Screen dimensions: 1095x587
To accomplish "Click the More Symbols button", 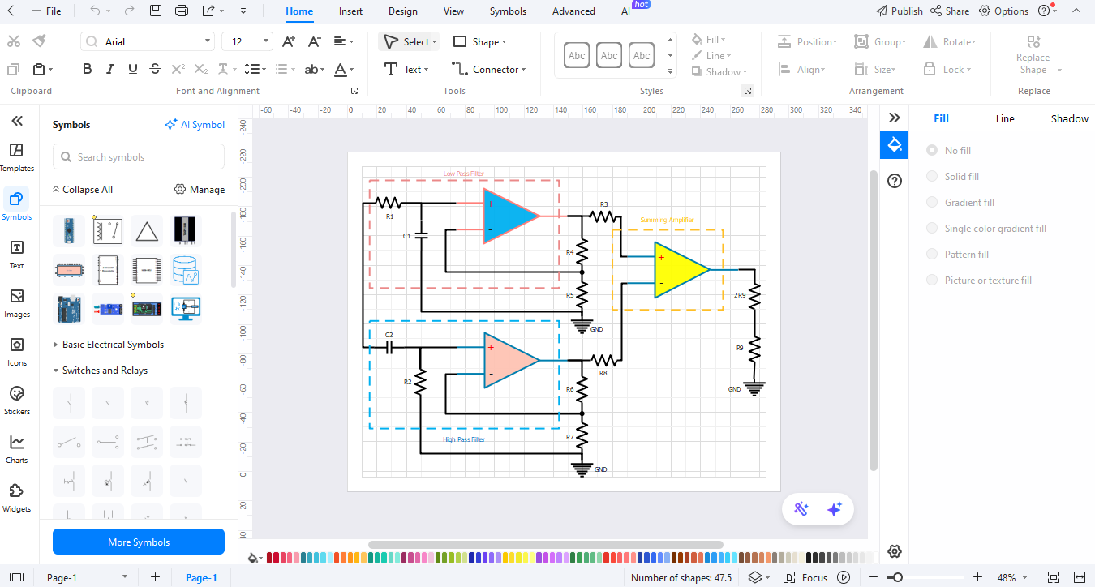I will pos(139,542).
